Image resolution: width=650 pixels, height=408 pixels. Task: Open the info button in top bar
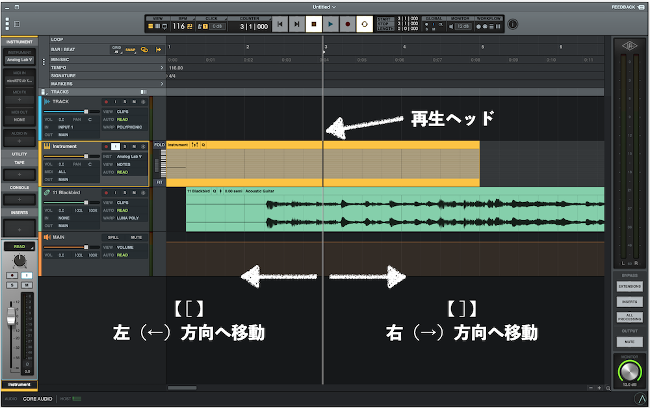click(513, 25)
